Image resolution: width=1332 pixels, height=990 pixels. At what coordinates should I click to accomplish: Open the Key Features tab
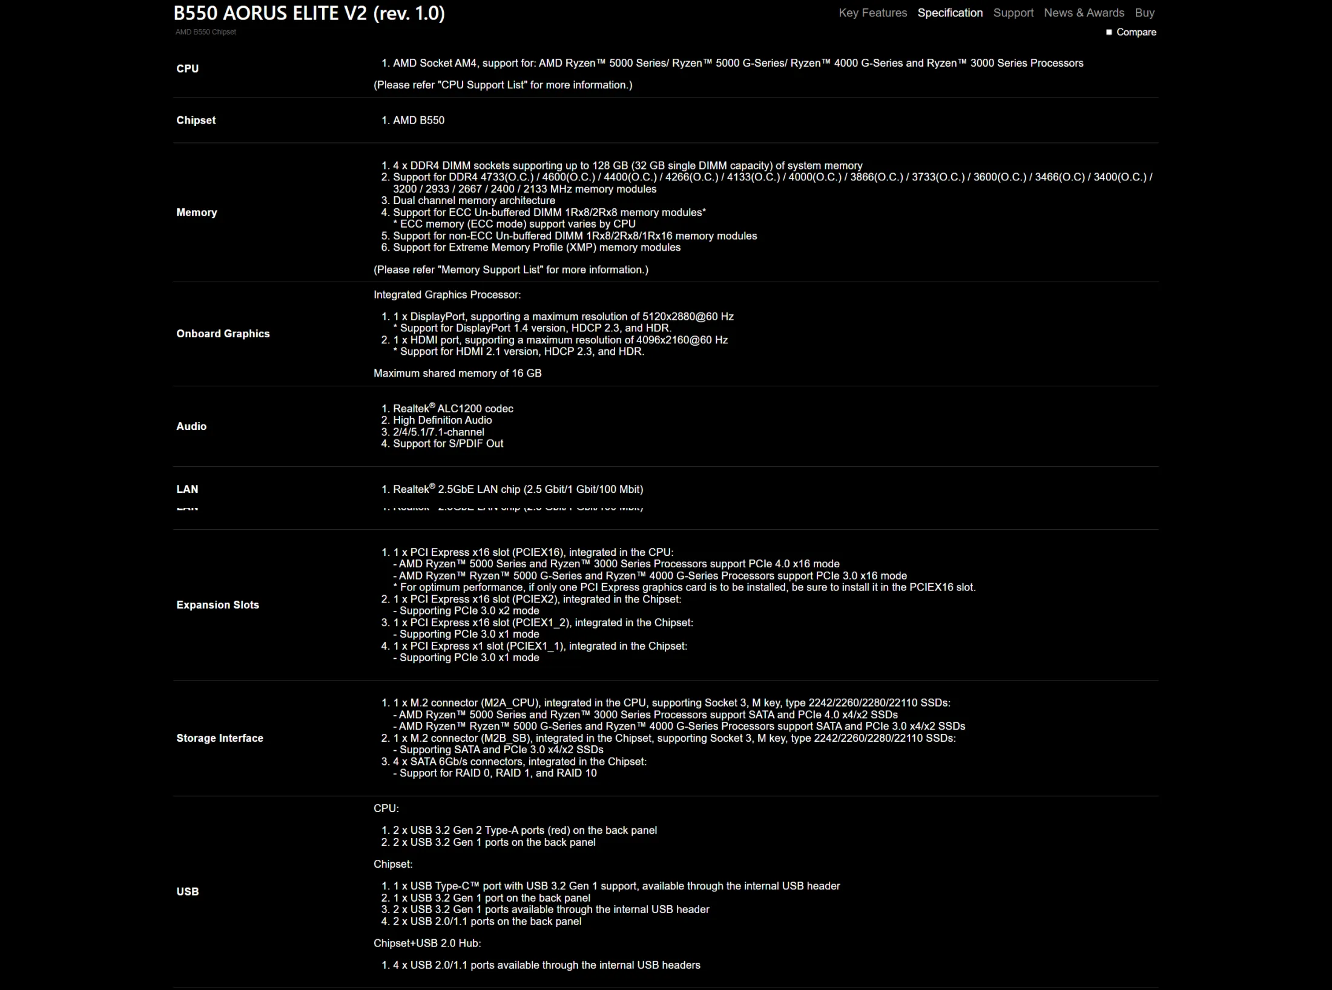(872, 13)
